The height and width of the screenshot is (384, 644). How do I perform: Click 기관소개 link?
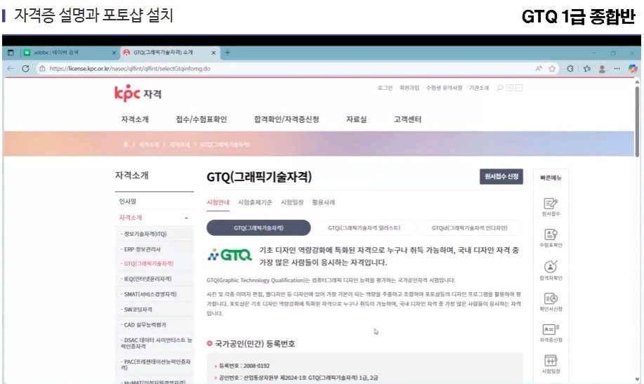[x=479, y=88]
